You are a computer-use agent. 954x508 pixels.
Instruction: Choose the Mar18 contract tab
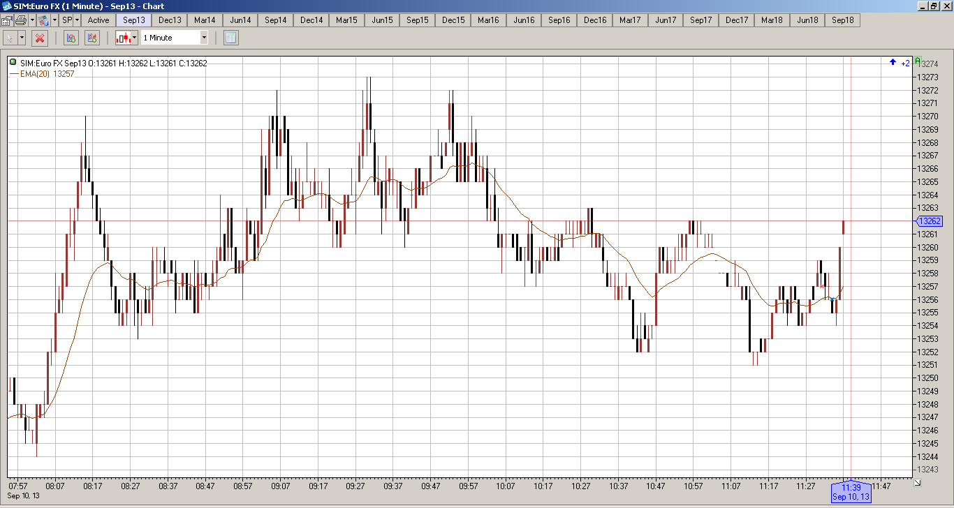click(x=772, y=20)
